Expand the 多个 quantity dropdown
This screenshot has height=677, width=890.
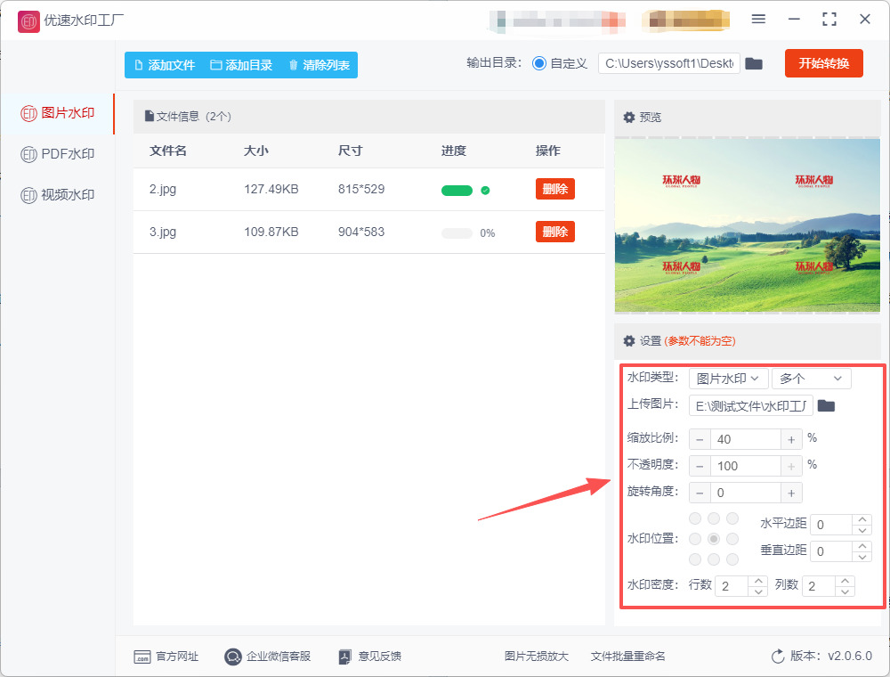coord(811,379)
